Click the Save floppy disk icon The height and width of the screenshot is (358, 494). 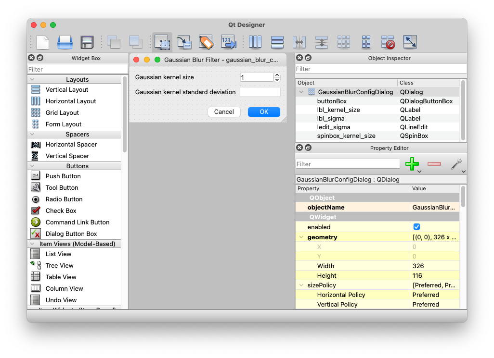point(87,42)
